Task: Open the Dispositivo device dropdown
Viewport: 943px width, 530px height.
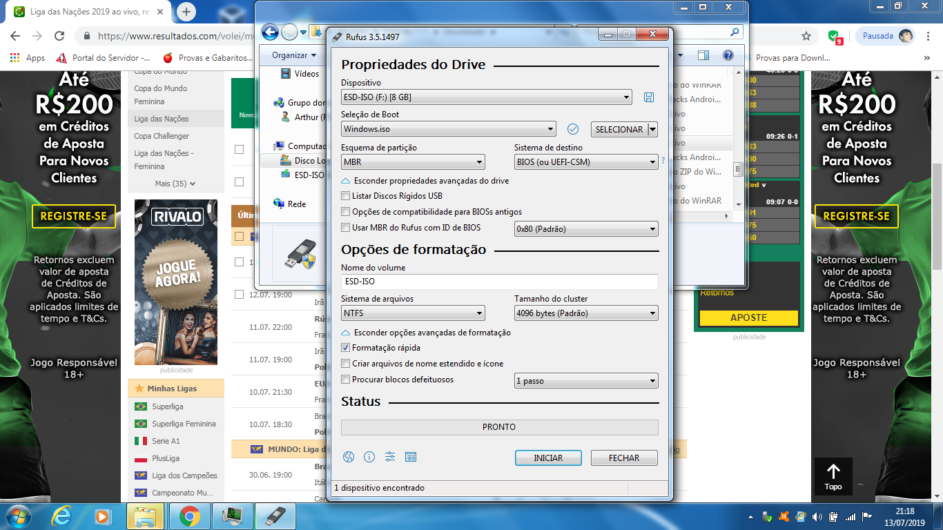Action: [x=486, y=97]
